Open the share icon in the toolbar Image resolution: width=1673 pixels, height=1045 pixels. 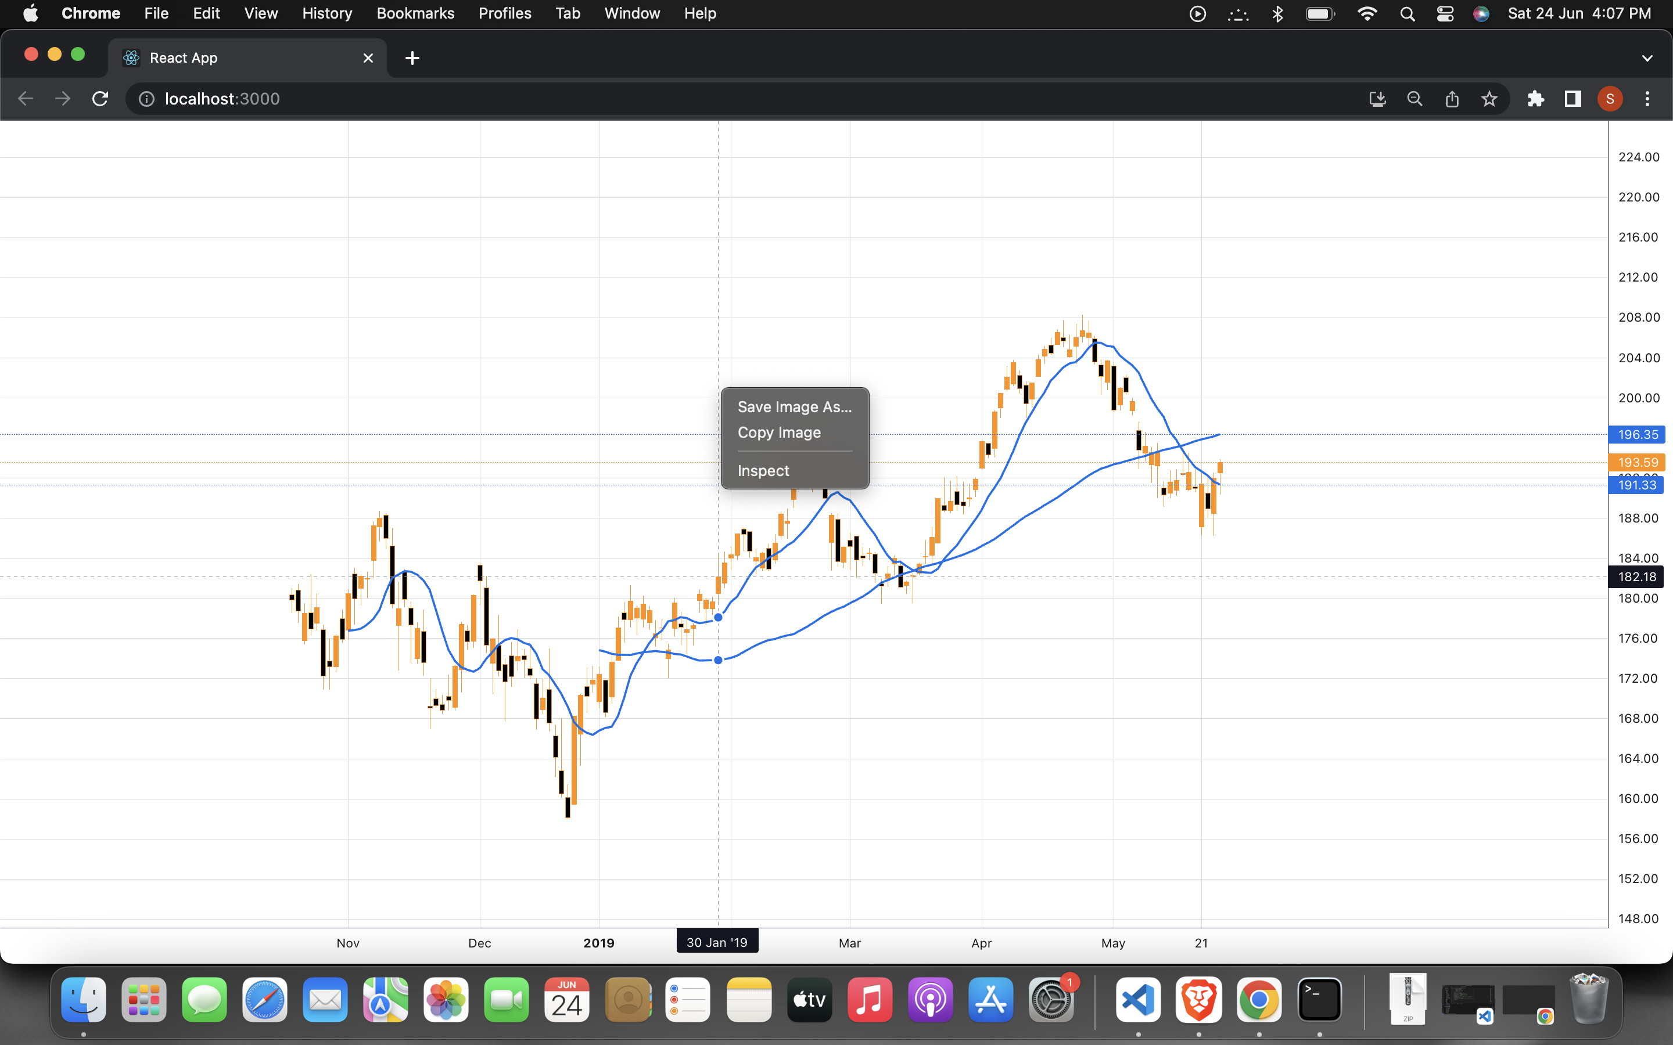click(x=1452, y=99)
